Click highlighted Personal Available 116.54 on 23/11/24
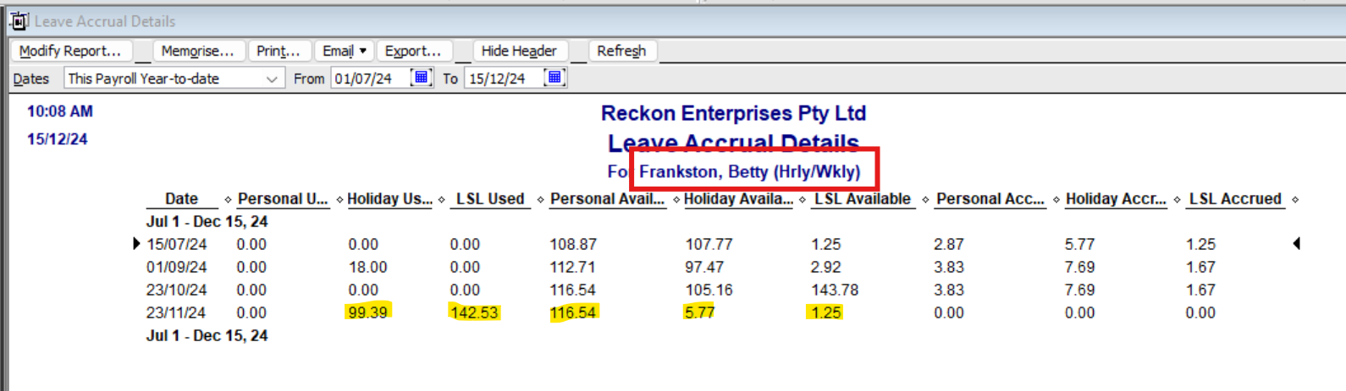The height and width of the screenshot is (391, 1346). (x=573, y=312)
